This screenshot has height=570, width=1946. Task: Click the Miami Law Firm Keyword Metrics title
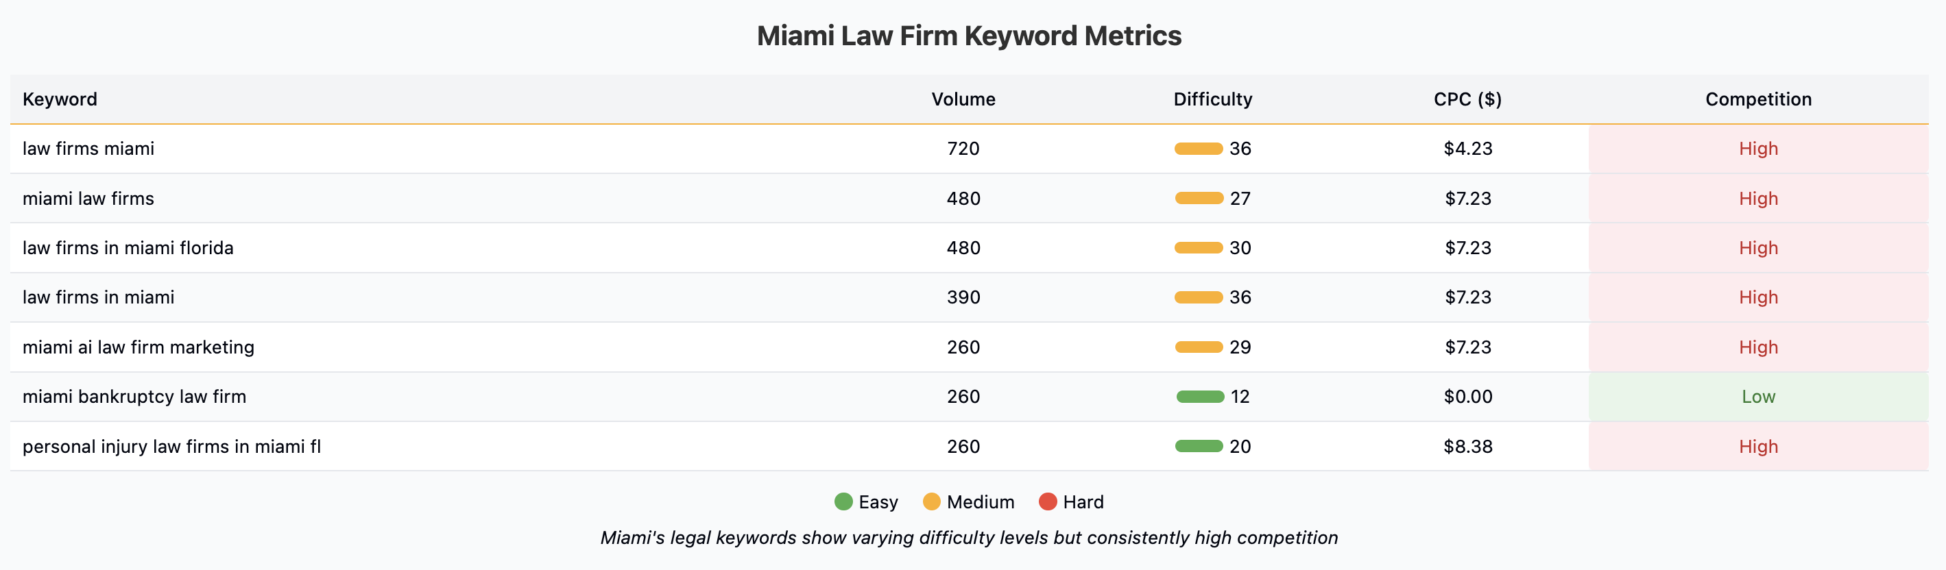pos(969,36)
